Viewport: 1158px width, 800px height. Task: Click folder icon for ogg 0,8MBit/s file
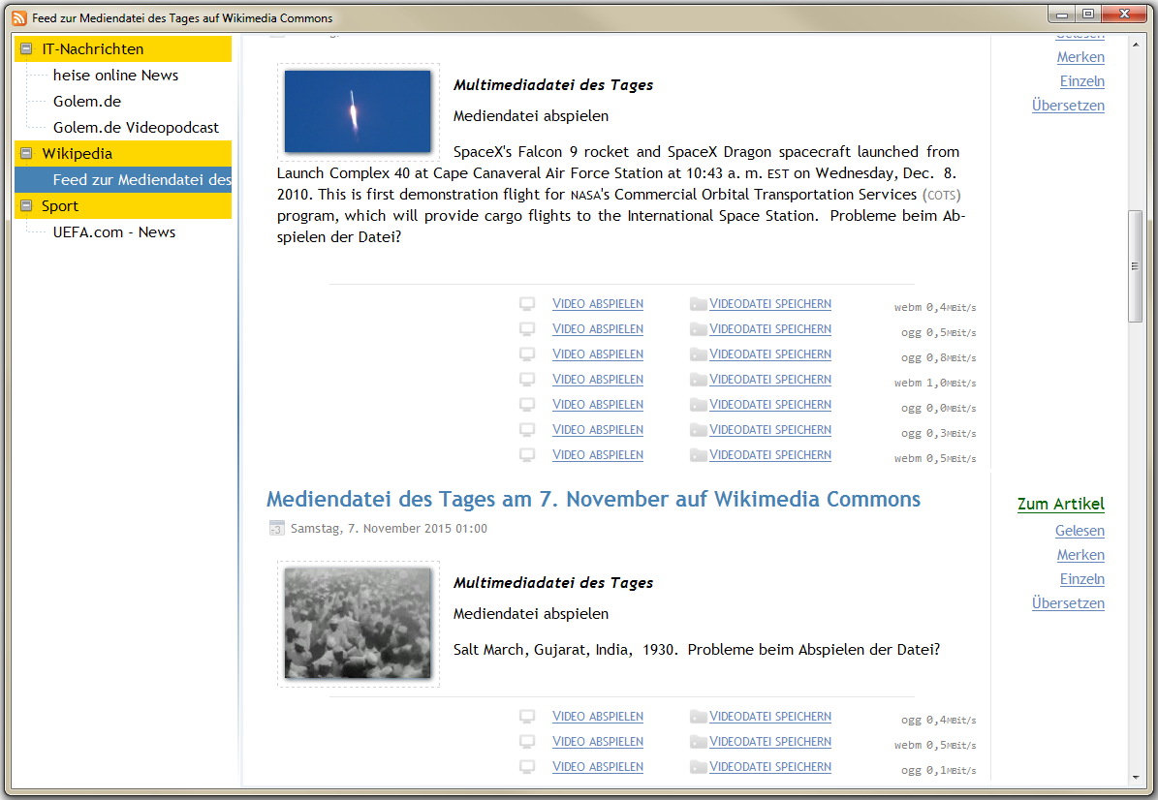(698, 354)
